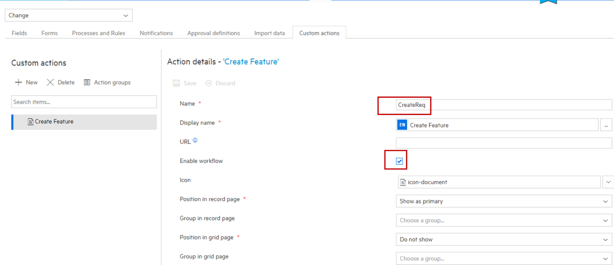Click the URL info icon
The width and height of the screenshot is (614, 265).
pos(195,140)
